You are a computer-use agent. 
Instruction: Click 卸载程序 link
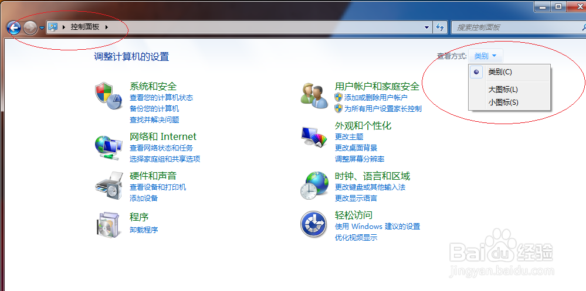pos(144,230)
